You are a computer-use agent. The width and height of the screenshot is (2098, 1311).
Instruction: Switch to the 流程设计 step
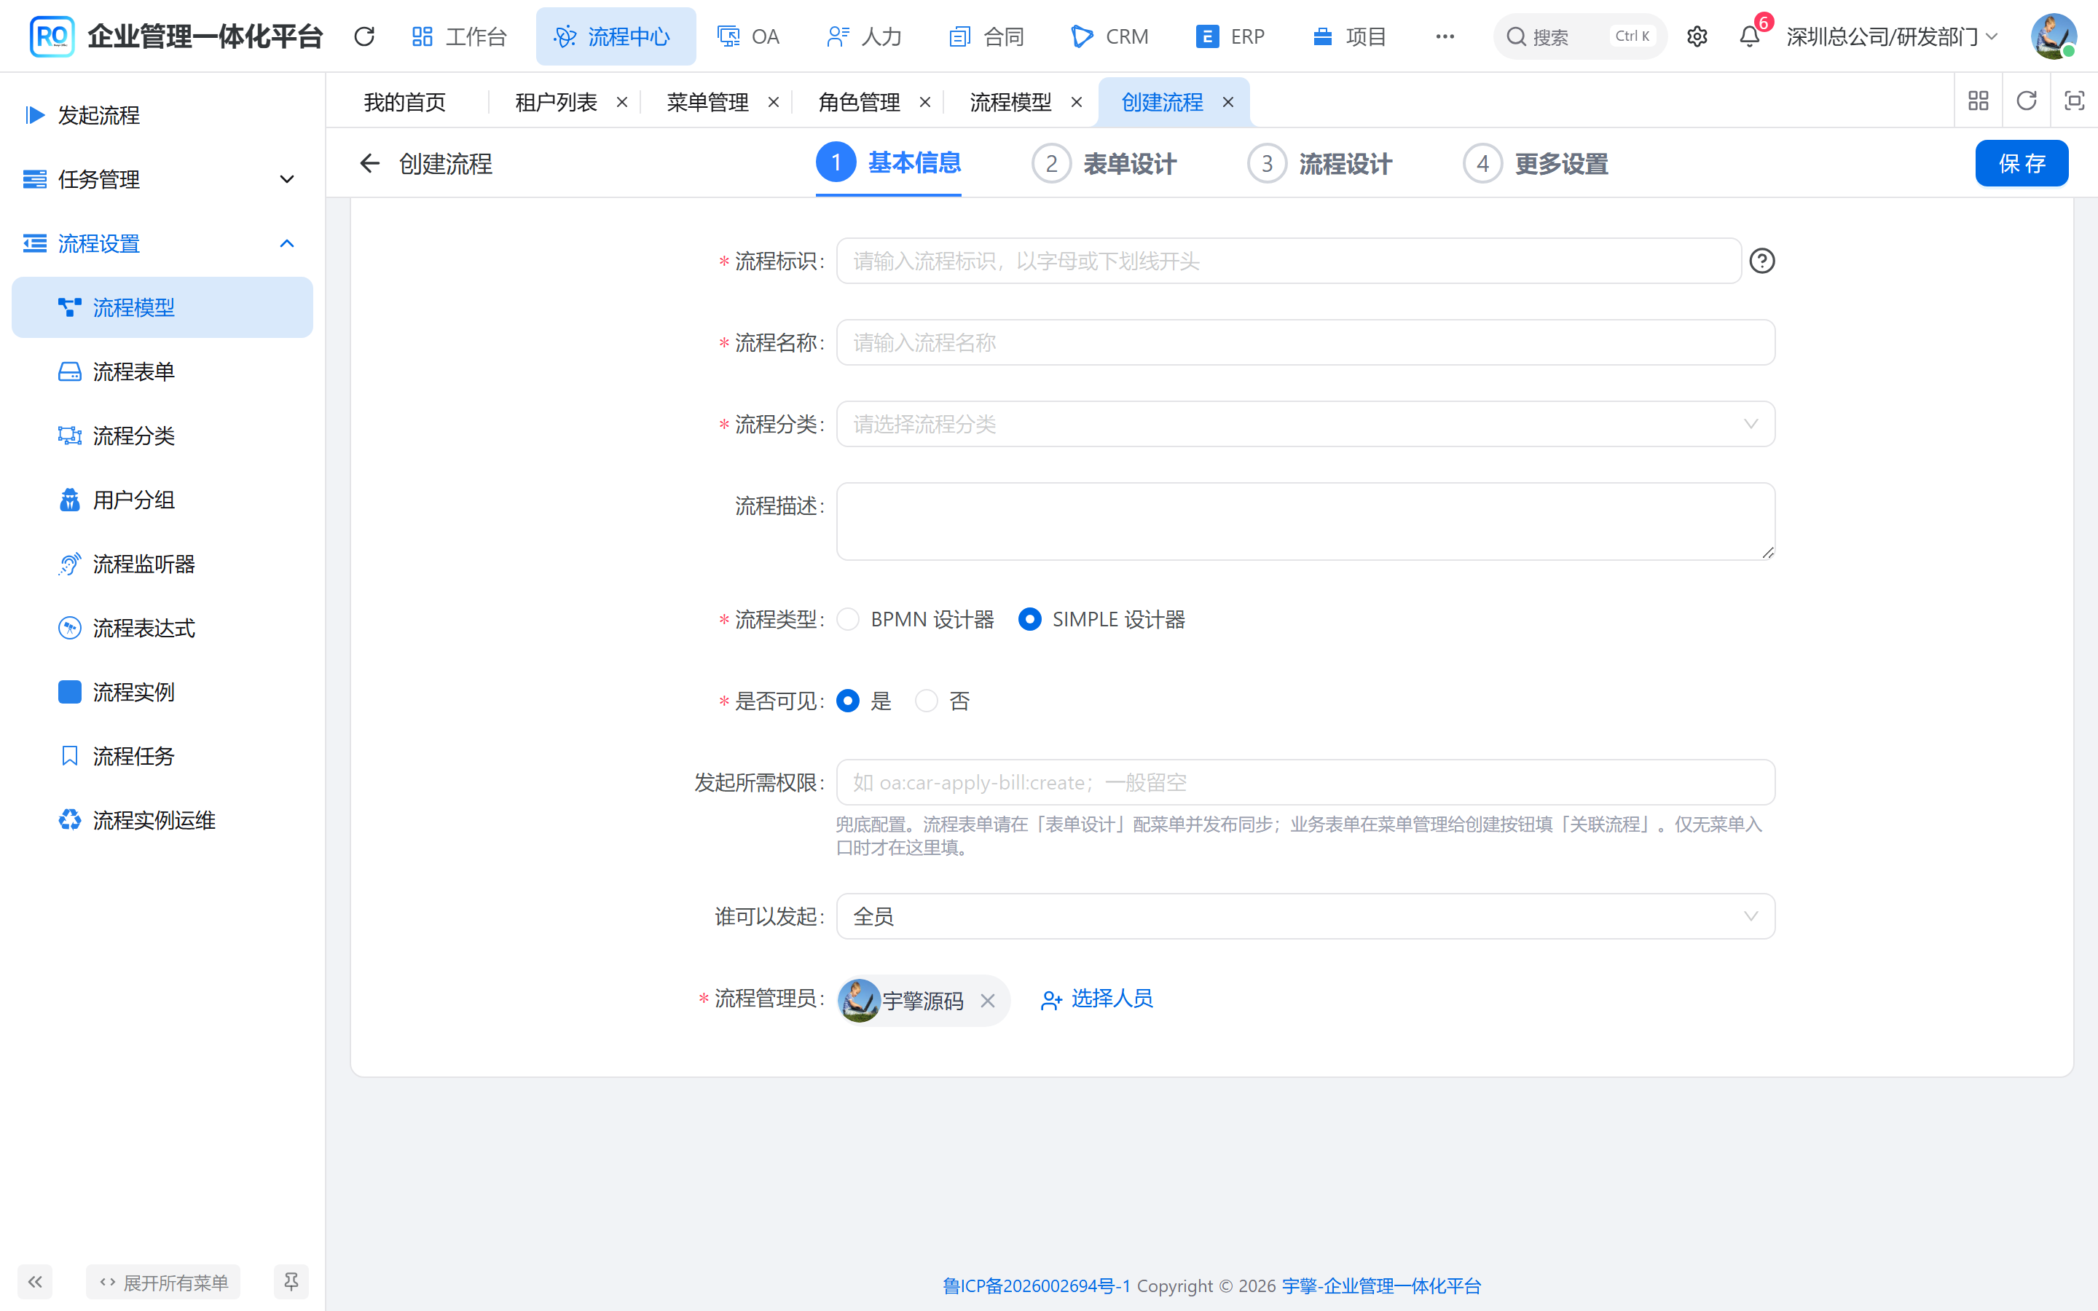point(1320,163)
